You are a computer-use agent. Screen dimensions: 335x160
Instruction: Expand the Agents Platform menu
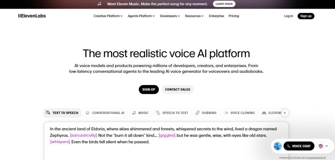point(141,16)
